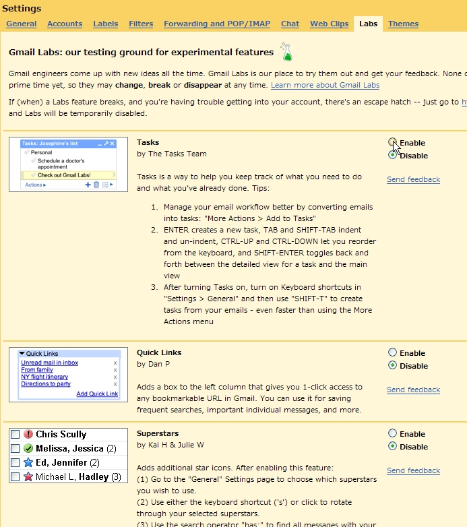Click x next to 'NY flight itinerary'

point(115,377)
